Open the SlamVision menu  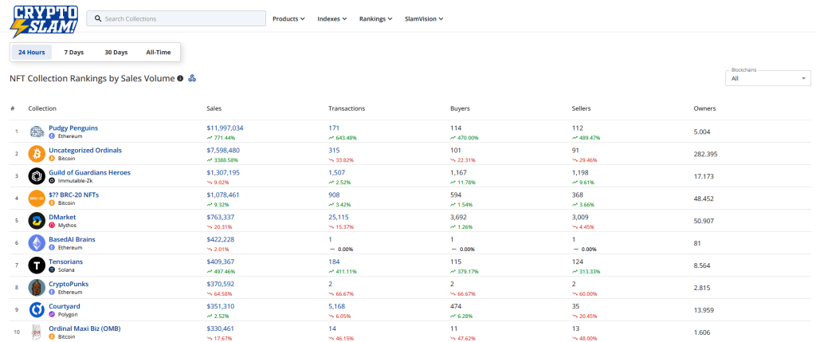pyautogui.click(x=424, y=19)
